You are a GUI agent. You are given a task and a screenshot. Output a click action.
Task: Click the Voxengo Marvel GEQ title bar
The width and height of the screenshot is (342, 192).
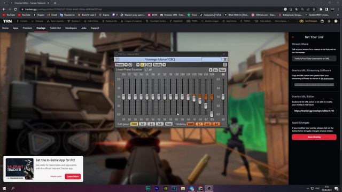[160, 59]
